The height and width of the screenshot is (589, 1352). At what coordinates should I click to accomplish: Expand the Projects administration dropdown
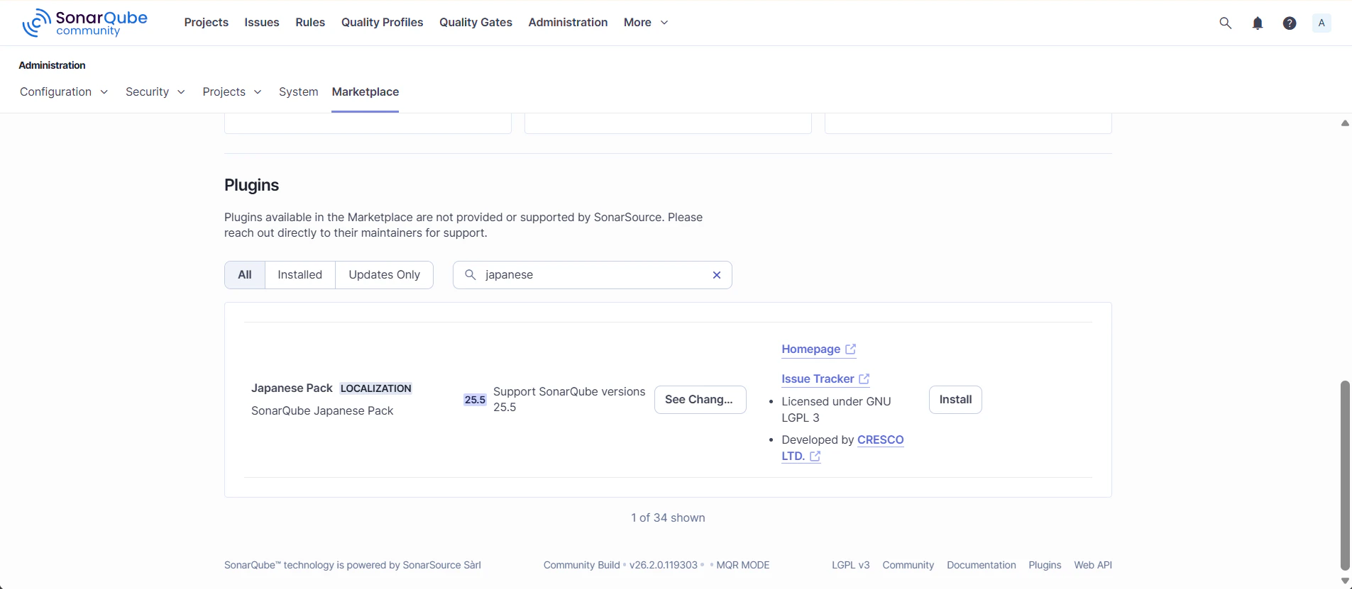(232, 92)
